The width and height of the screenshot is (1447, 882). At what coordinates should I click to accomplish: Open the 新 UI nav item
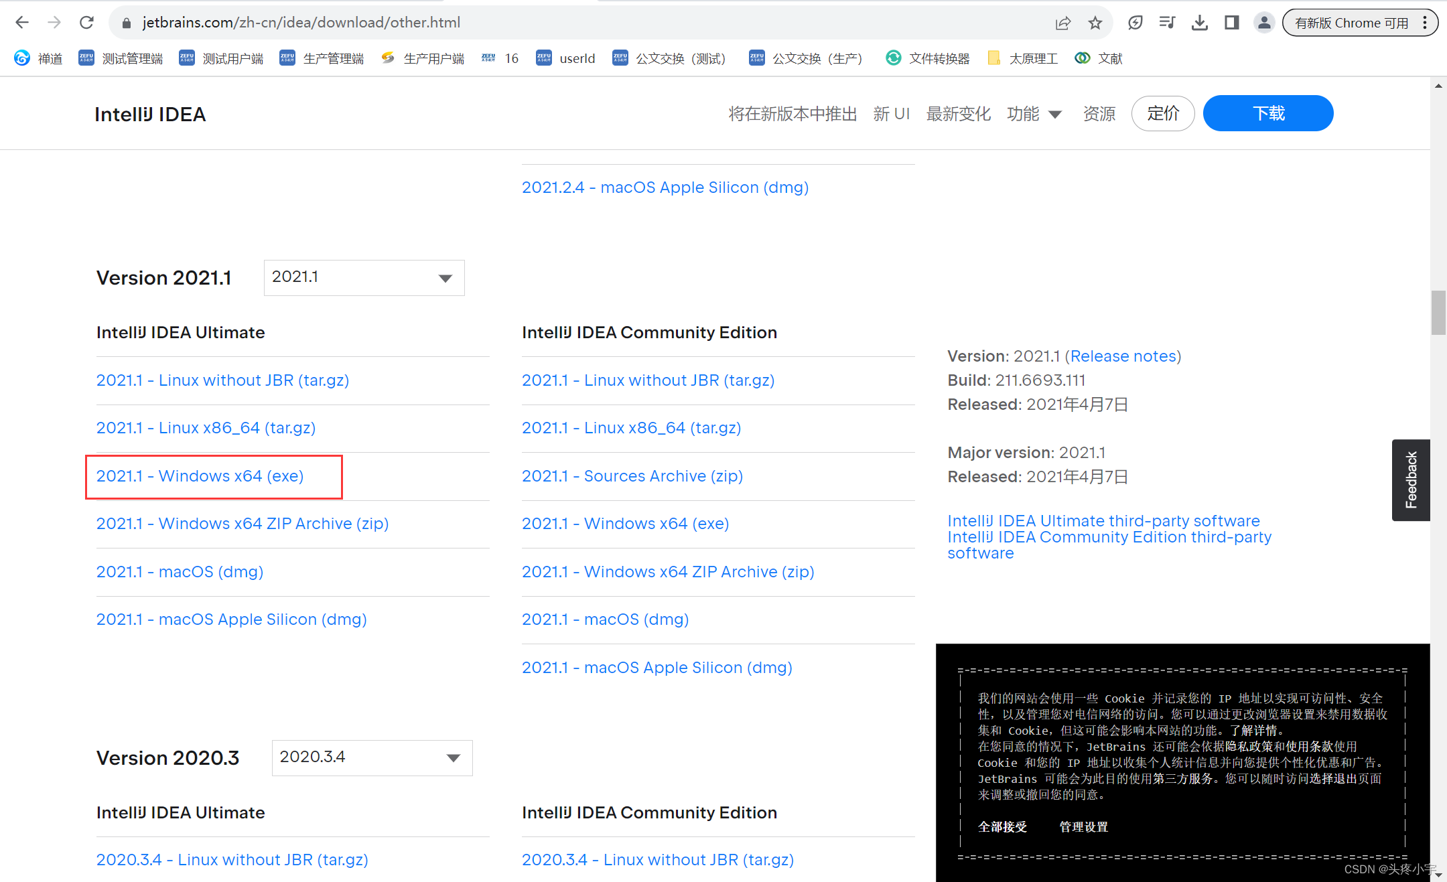click(x=892, y=114)
